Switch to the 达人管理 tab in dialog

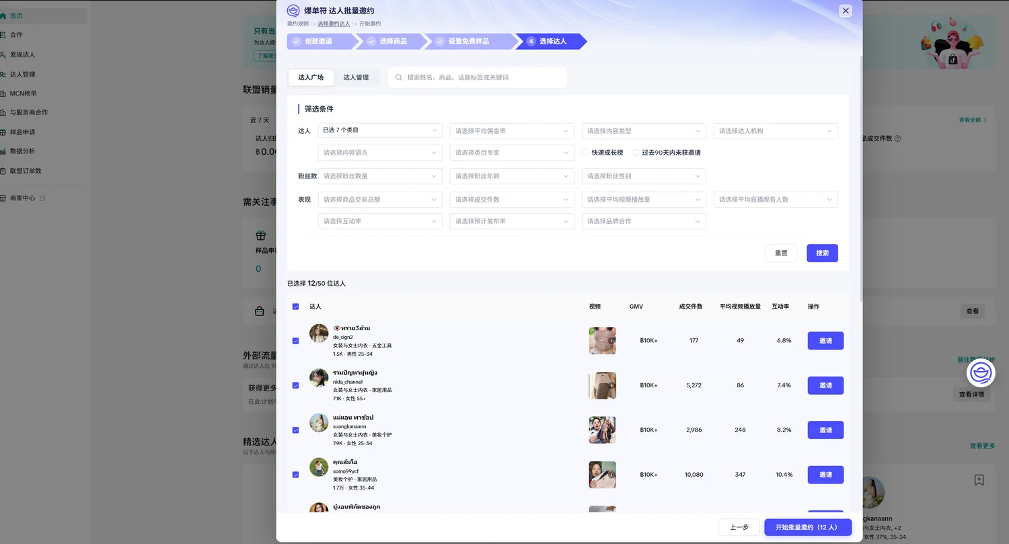(x=356, y=77)
